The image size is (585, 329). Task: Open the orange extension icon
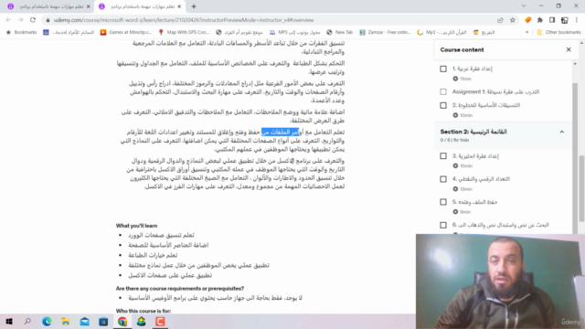click(x=527, y=20)
